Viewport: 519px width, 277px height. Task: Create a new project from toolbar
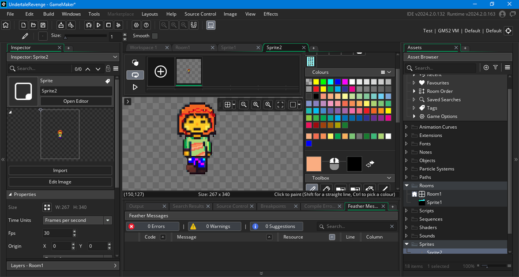tap(24, 25)
